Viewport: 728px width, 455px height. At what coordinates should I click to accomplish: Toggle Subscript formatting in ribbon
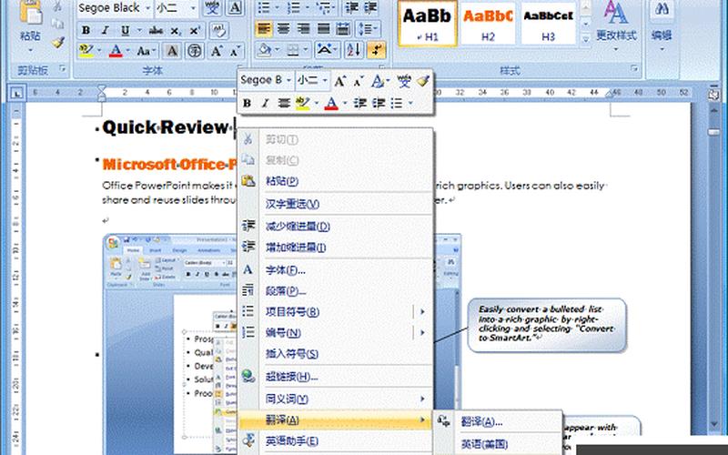tap(175, 31)
